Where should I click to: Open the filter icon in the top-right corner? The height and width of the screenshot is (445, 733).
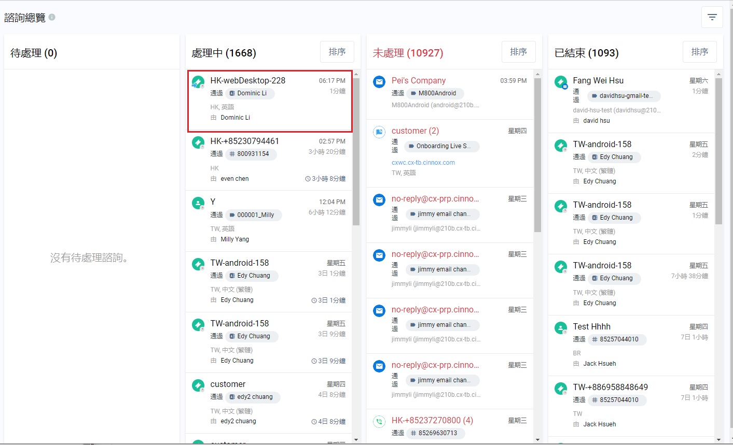pos(712,18)
